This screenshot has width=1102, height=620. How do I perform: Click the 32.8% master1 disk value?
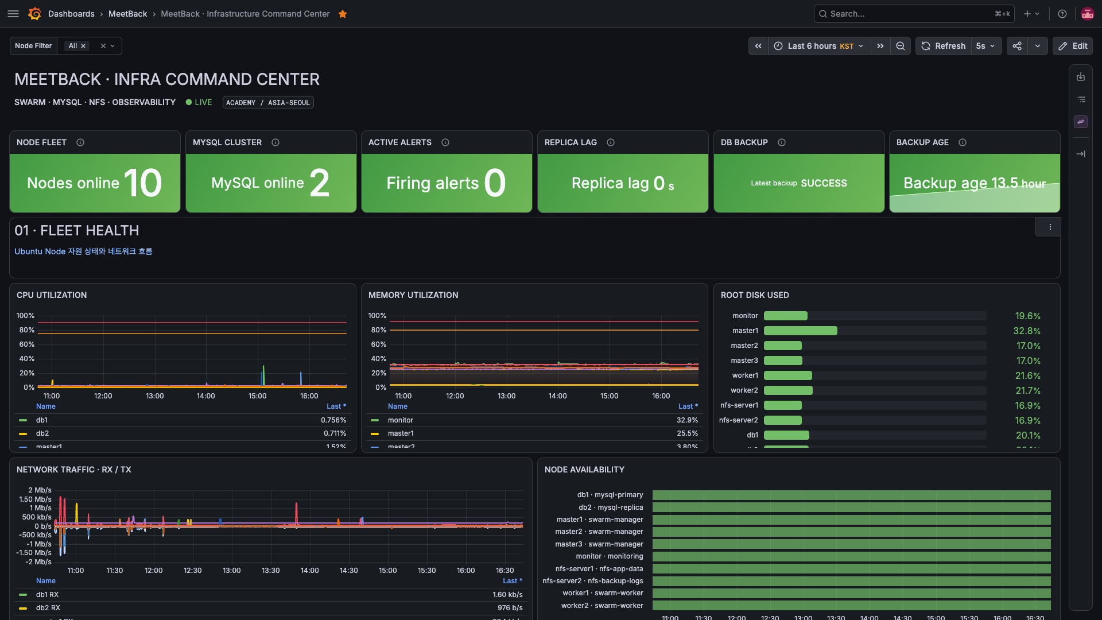click(1027, 331)
